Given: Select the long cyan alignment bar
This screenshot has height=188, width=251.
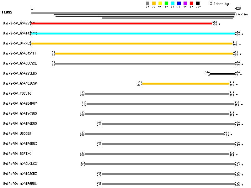Looking at the screenshot, I should pos(133,34).
